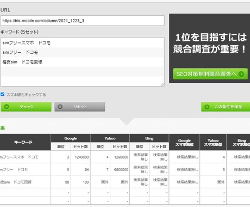This screenshot has width=250, height=207.
Task: Run the チェック button
Action: 26,107
